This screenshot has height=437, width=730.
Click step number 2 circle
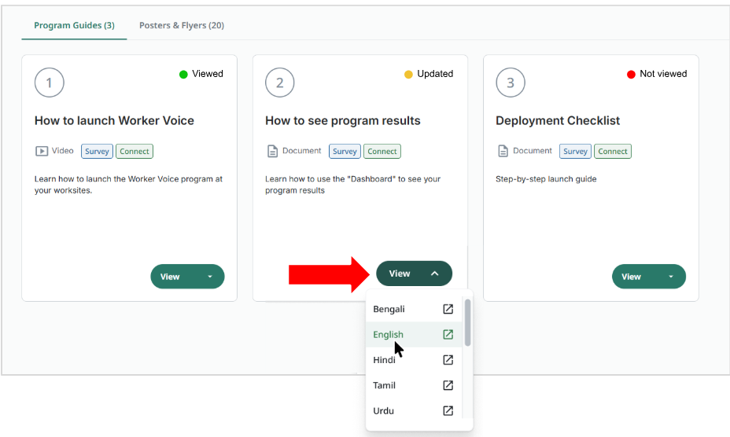[x=280, y=83]
